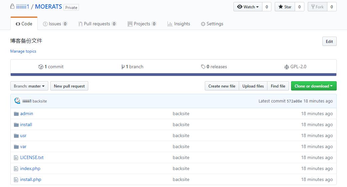Click the user avatar next to iiiiiii1 backsite
The height and width of the screenshot is (187, 347).
(17, 101)
